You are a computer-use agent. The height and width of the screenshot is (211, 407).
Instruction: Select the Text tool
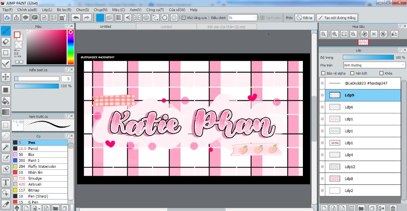6,182
